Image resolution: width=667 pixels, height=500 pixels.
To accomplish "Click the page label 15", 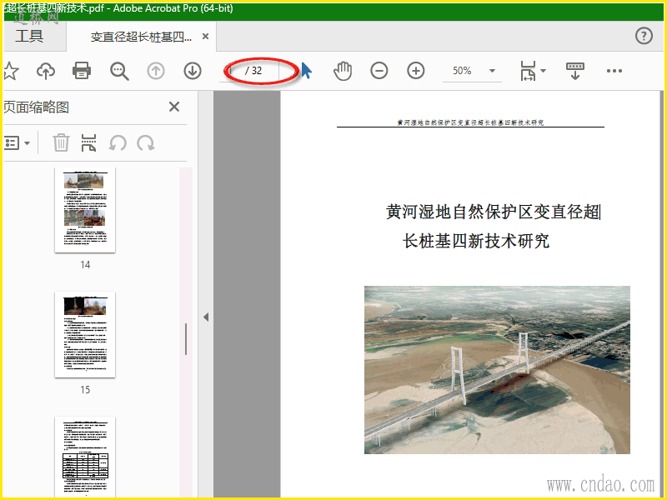I will click(x=85, y=389).
